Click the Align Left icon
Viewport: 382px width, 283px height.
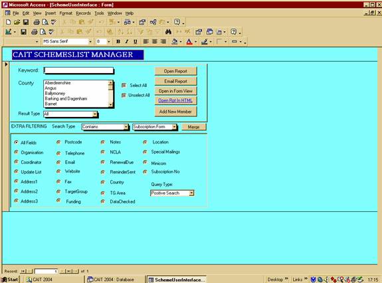pyautogui.click(x=145, y=42)
